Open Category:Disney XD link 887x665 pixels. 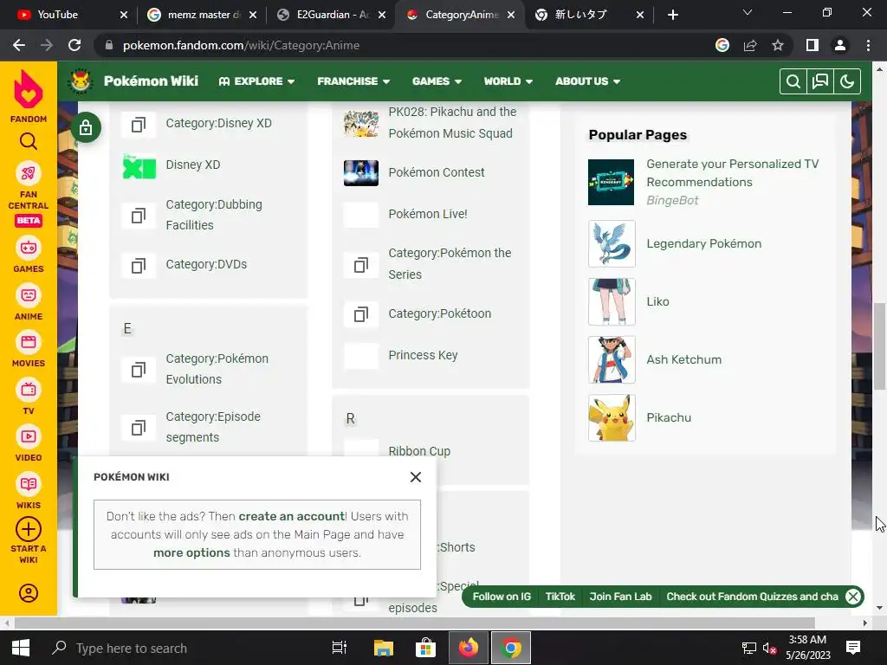[218, 123]
